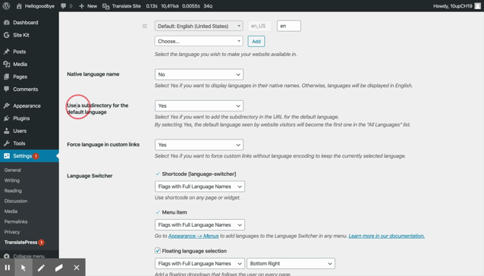
Task: Click the TranslatePress notification badge
Action: (x=42, y=243)
